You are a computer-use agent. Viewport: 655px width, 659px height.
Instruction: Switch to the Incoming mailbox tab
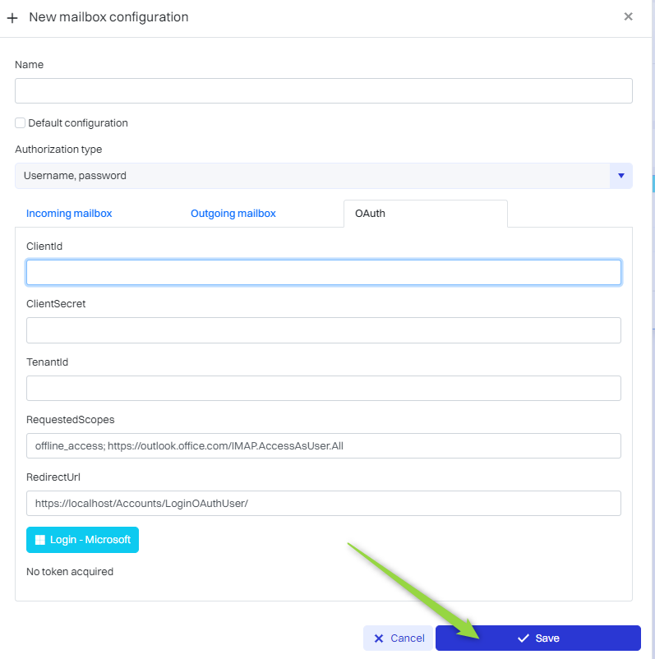coord(69,214)
